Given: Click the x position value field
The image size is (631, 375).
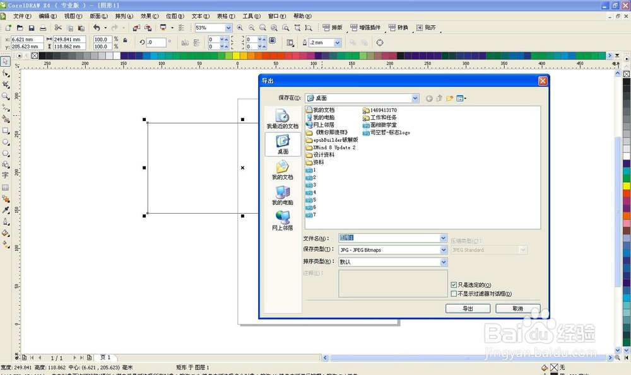Looking at the screenshot, I should click(x=27, y=39).
